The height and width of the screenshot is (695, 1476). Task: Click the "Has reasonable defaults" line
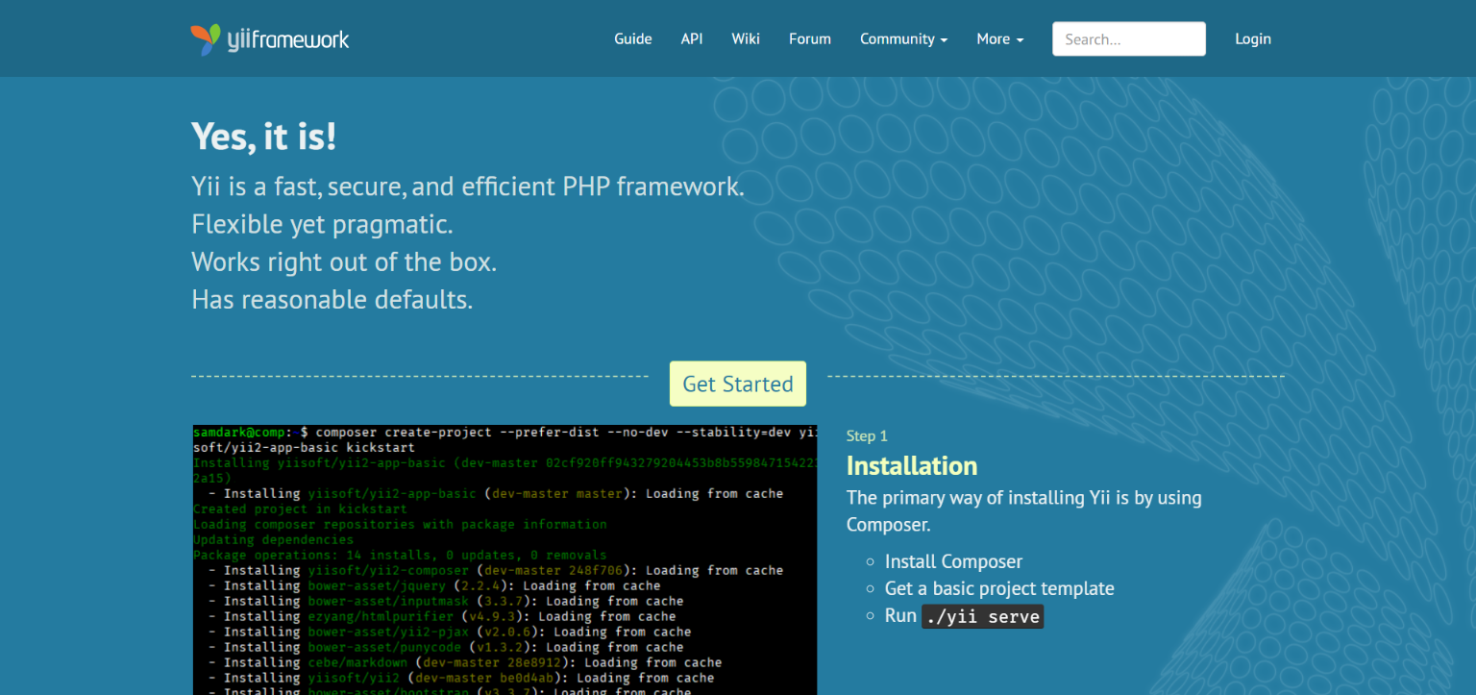click(332, 300)
